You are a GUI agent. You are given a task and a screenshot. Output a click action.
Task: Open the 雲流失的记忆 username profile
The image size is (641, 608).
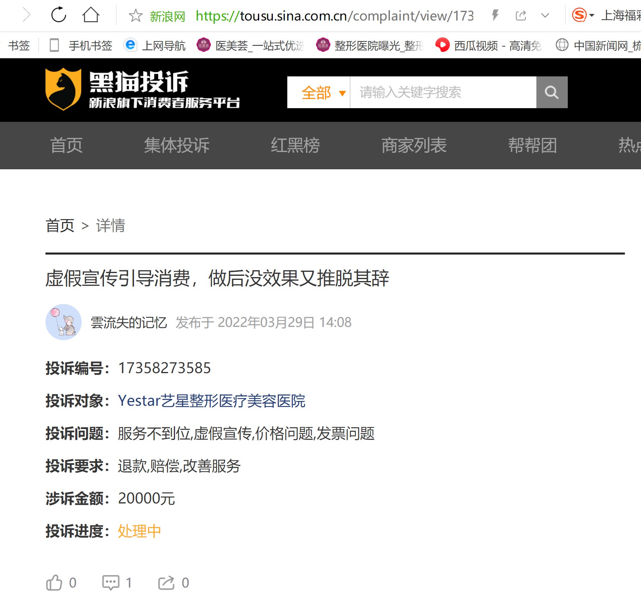tap(129, 322)
